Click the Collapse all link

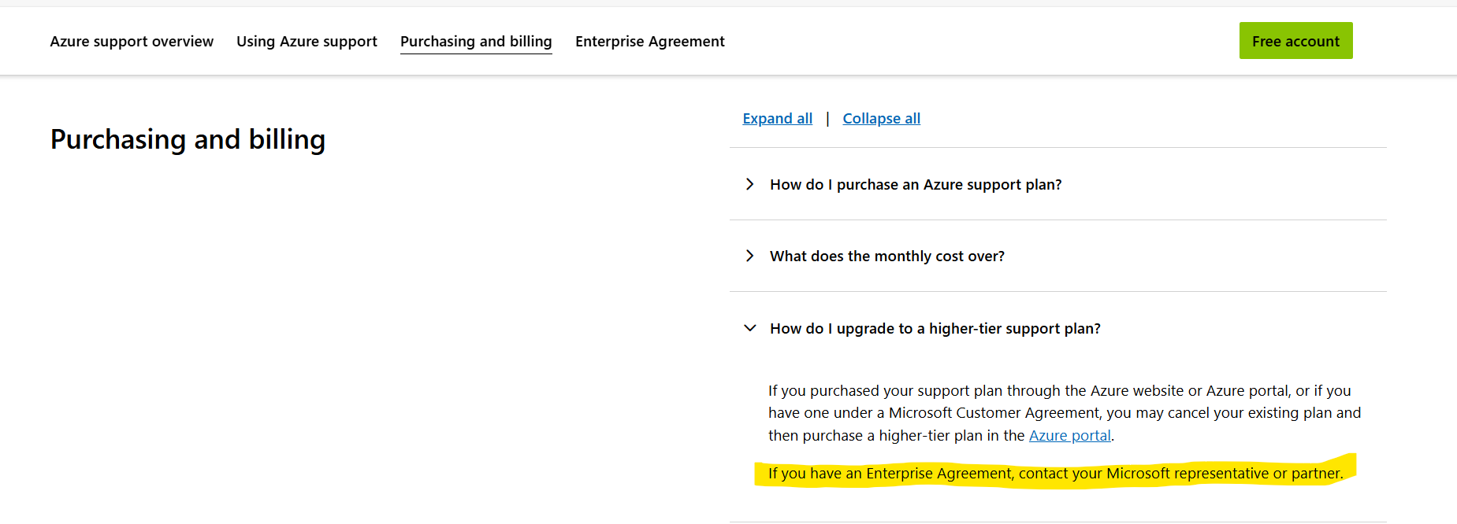(x=881, y=118)
